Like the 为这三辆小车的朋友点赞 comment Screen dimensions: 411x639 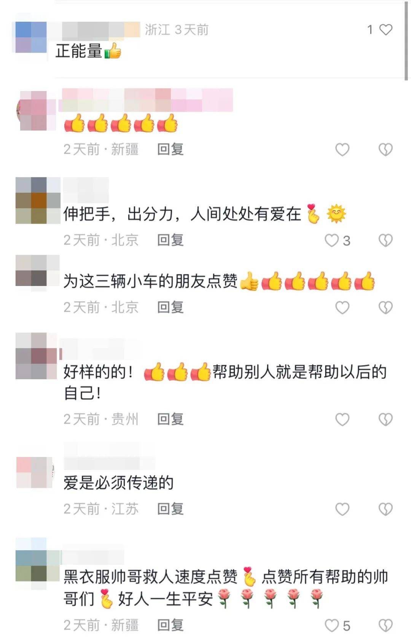pos(342,307)
